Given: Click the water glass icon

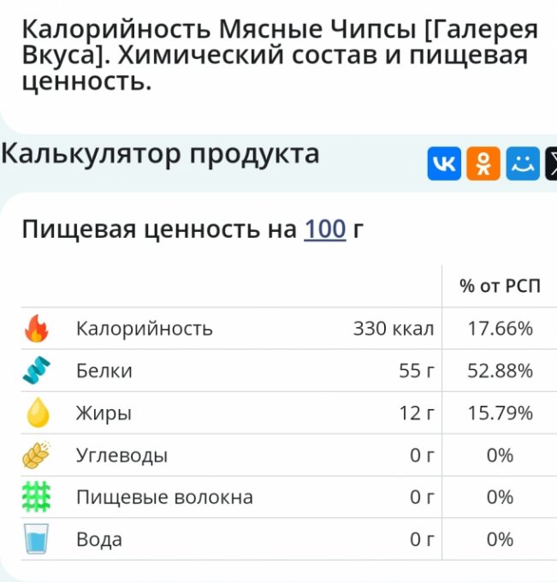Looking at the screenshot, I should point(36,539).
